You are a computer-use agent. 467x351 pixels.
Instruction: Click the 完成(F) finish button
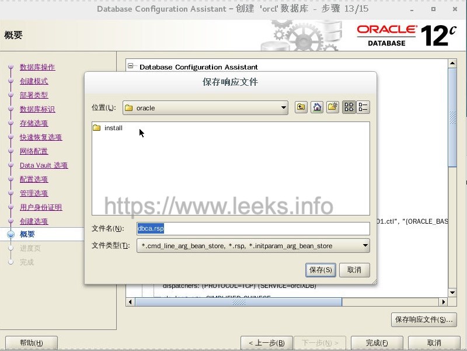coord(377,343)
